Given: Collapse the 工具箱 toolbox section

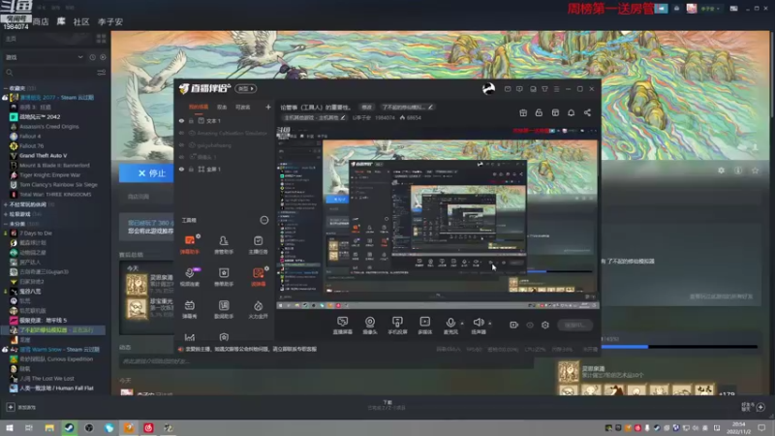Looking at the screenshot, I should coord(263,220).
